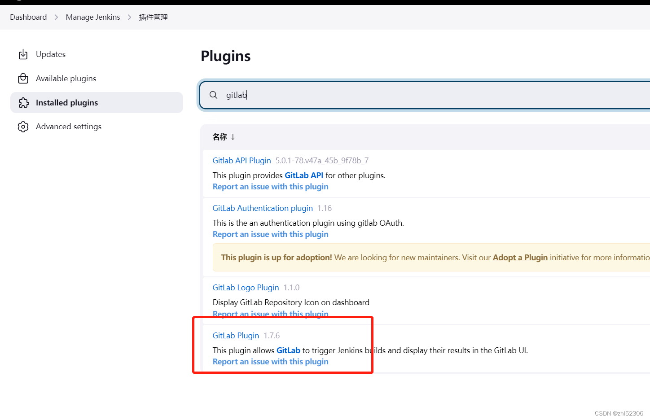Open the GitLab Plugin 1.7.6 link

pos(236,336)
